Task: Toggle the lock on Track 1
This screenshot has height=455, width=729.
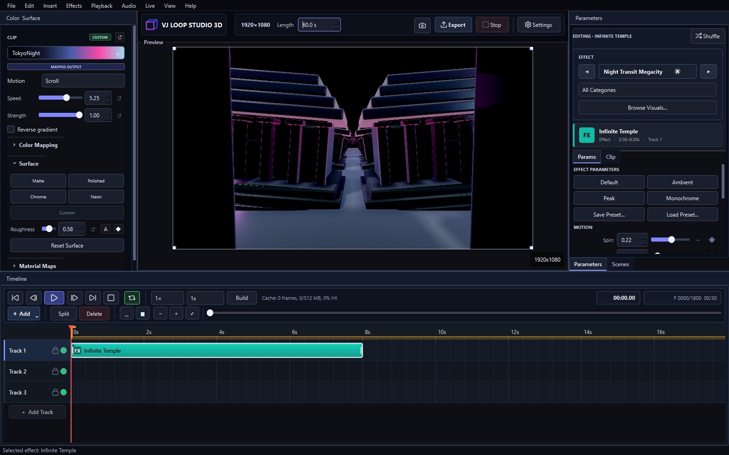Action: [55, 350]
